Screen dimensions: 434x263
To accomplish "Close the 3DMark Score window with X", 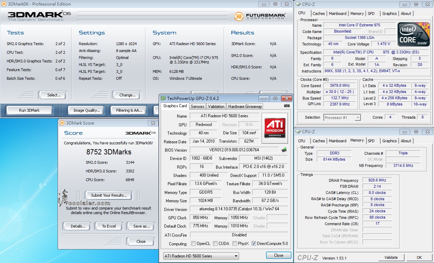I will tap(153, 123).
